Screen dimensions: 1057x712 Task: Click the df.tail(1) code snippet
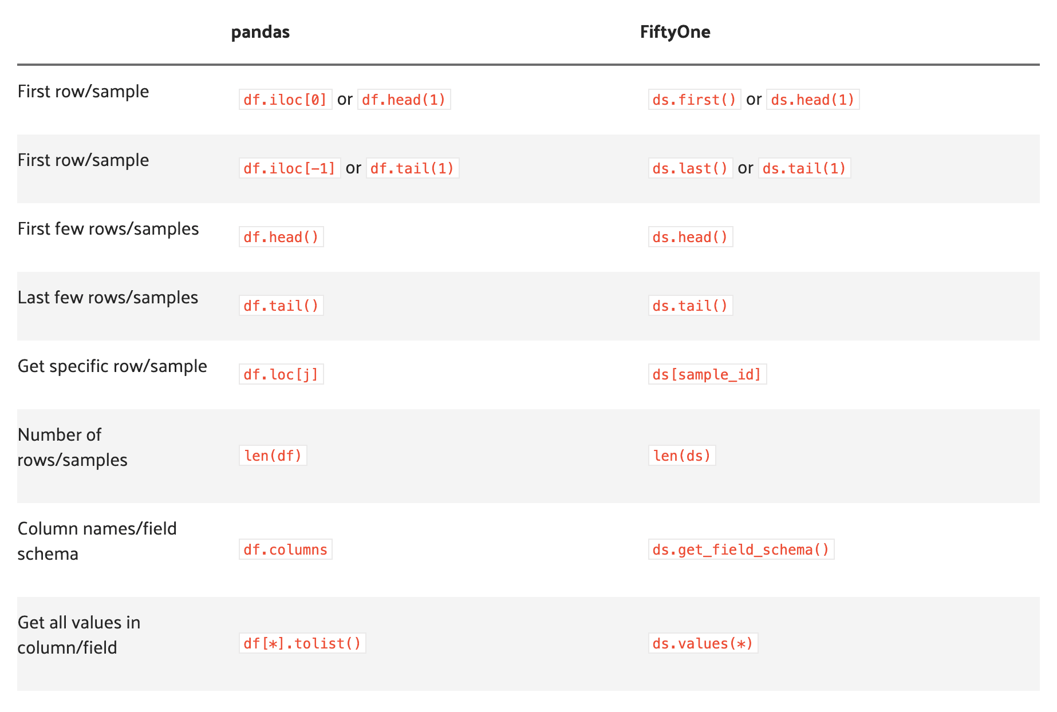412,168
